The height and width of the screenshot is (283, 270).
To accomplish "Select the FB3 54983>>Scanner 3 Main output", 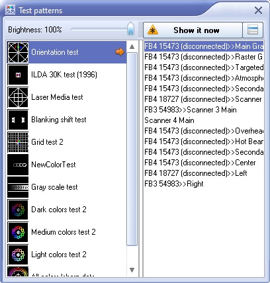I will 191,110.
